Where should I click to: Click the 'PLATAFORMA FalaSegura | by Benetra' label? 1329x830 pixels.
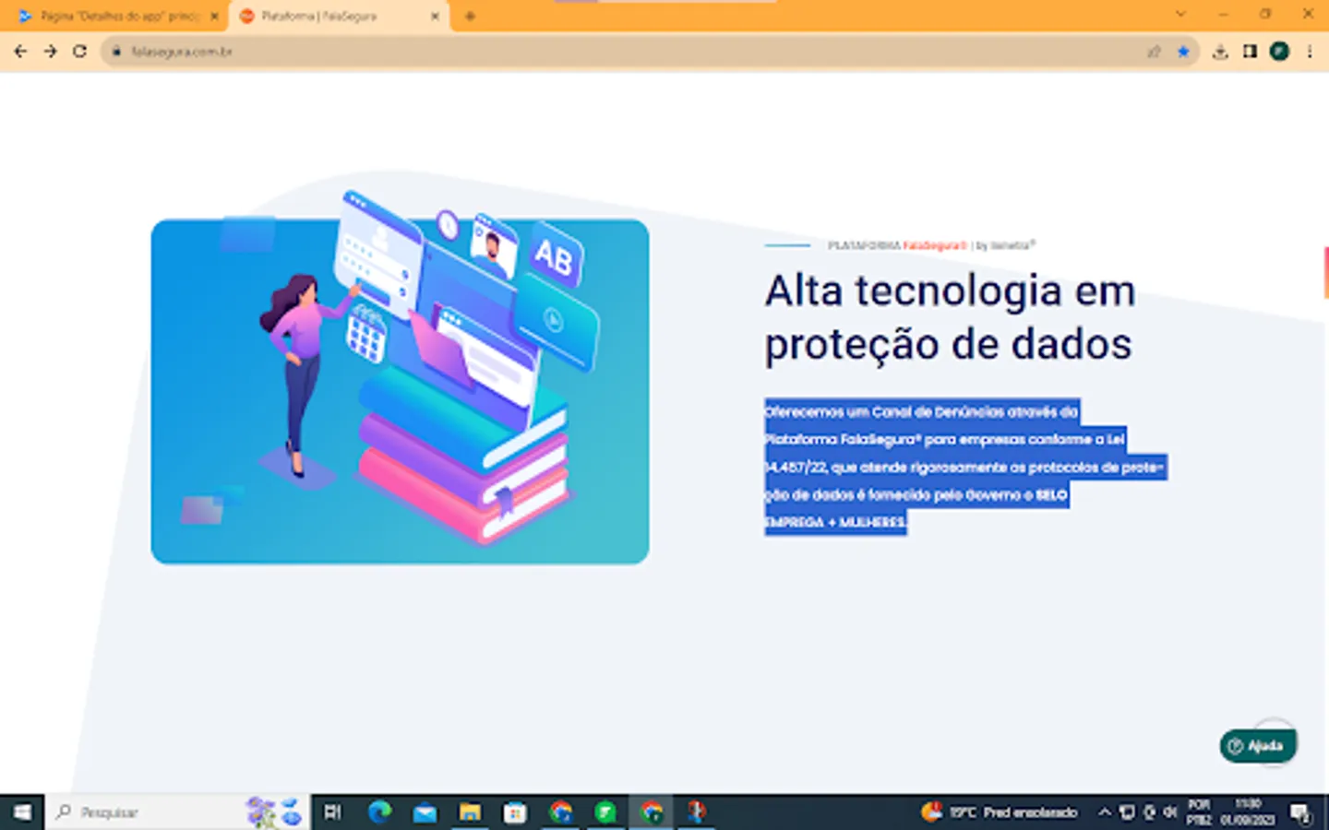931,245
